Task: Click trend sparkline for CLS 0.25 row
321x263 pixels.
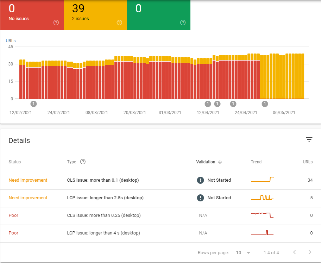Action: (x=262, y=215)
